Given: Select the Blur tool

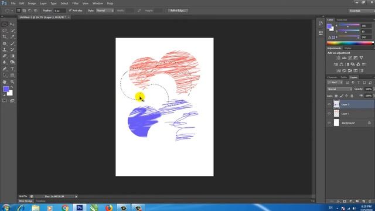Looking at the screenshot, I should [5, 62].
